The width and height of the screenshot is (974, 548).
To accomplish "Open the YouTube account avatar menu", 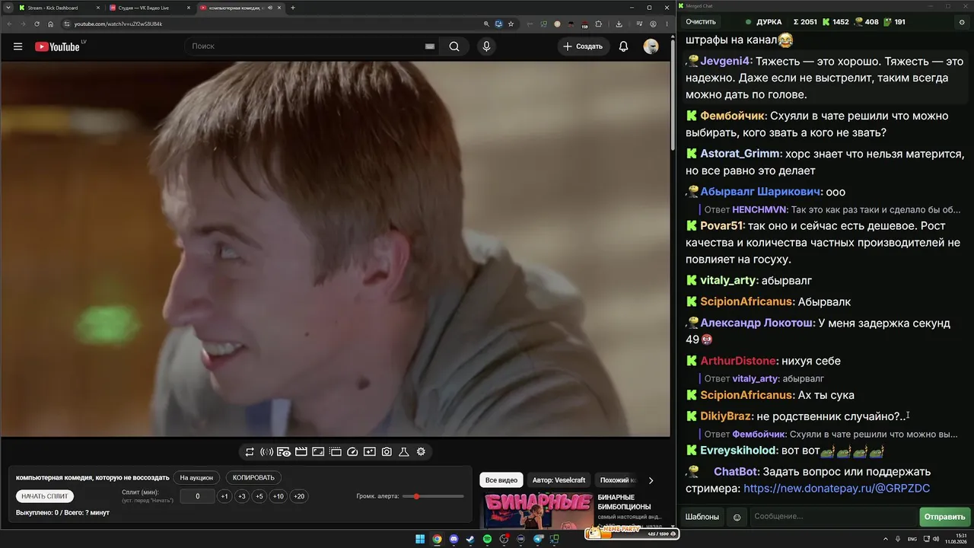I will pyautogui.click(x=651, y=46).
